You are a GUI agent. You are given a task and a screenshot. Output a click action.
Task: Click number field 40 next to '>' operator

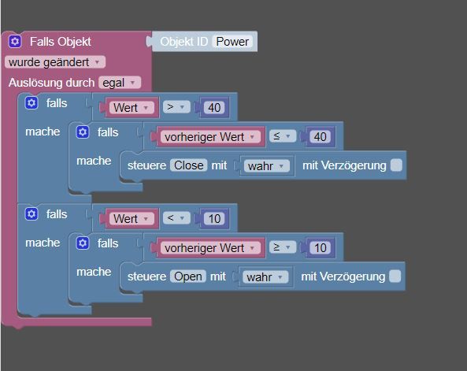pos(214,107)
